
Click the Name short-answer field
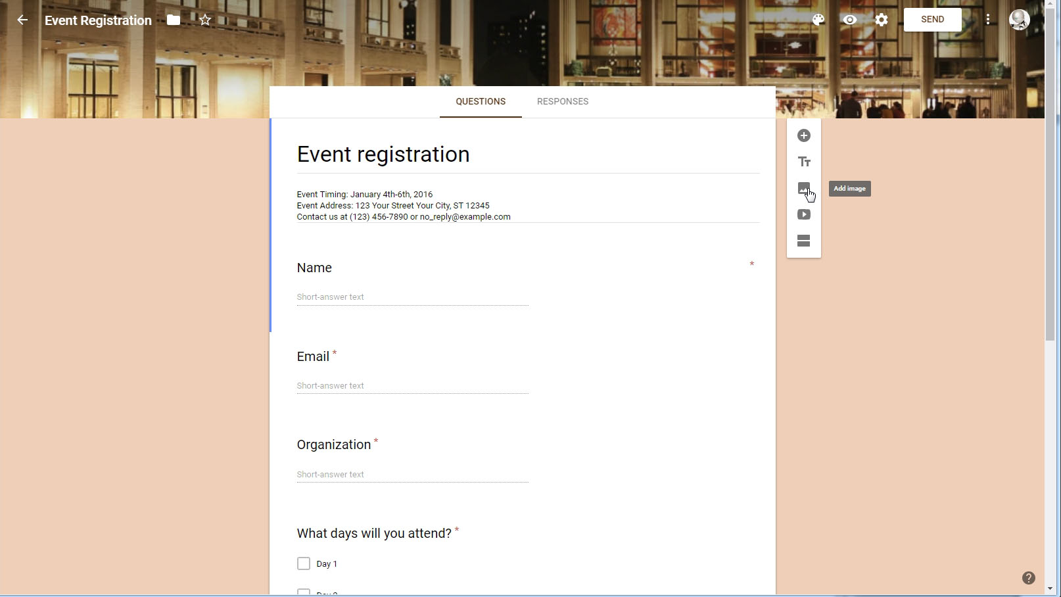[x=413, y=297]
